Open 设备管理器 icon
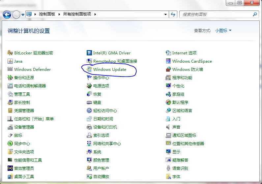262x184 pixels. [x=10, y=127]
